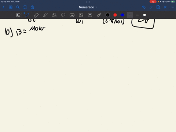Pick the black color swatch
The image size is (176, 132).
pyautogui.click(x=108, y=15)
